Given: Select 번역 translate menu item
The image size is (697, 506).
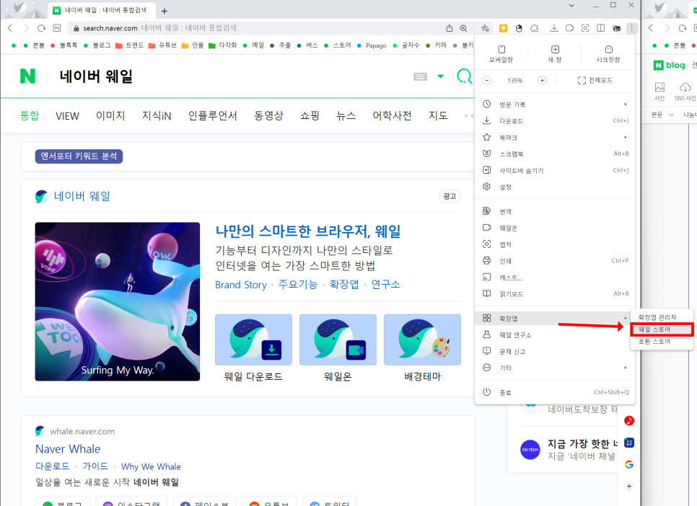Looking at the screenshot, I should (x=555, y=211).
